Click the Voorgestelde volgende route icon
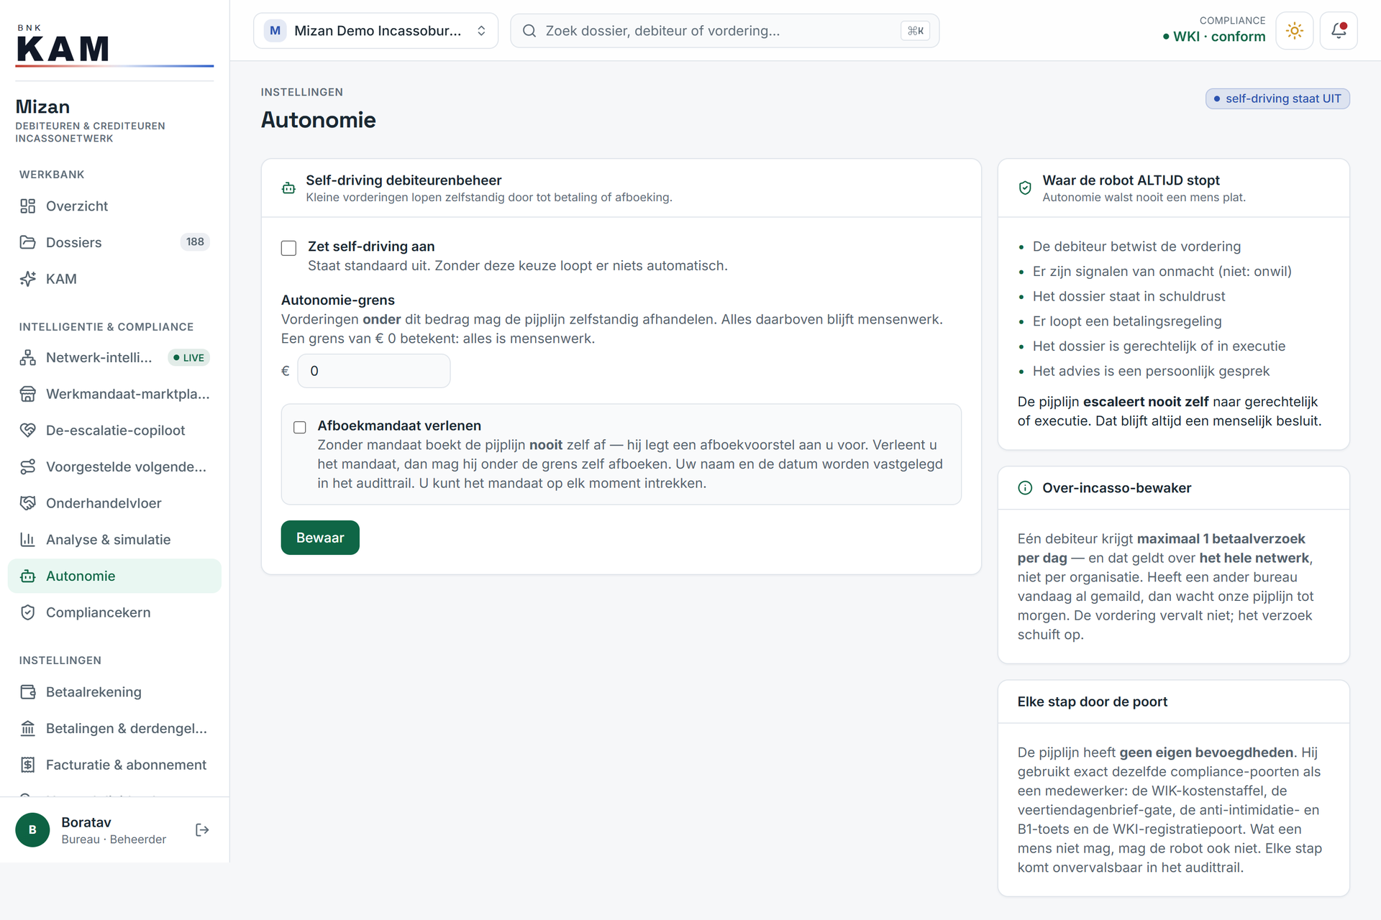The height and width of the screenshot is (920, 1381). click(x=27, y=467)
